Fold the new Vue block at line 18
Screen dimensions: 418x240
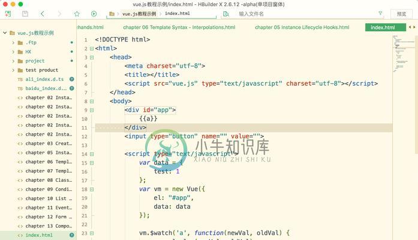[x=92, y=190]
